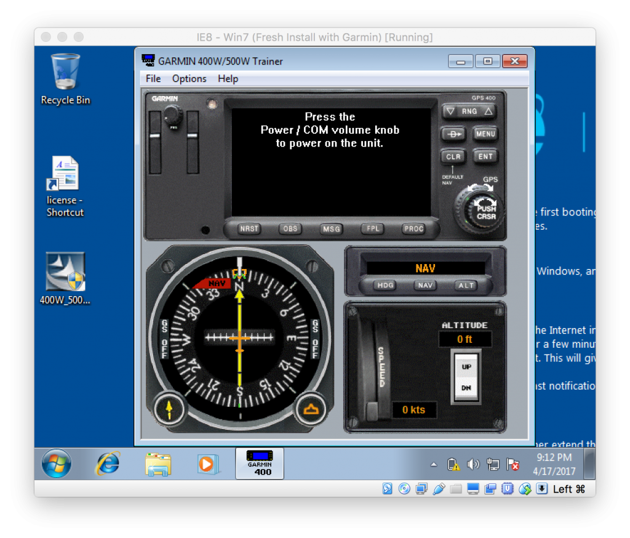The height and width of the screenshot is (538, 630).
Task: Click the VirtualBox single blue display icon
Action: [473, 489]
